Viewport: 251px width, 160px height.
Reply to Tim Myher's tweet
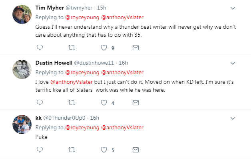pos(40,48)
